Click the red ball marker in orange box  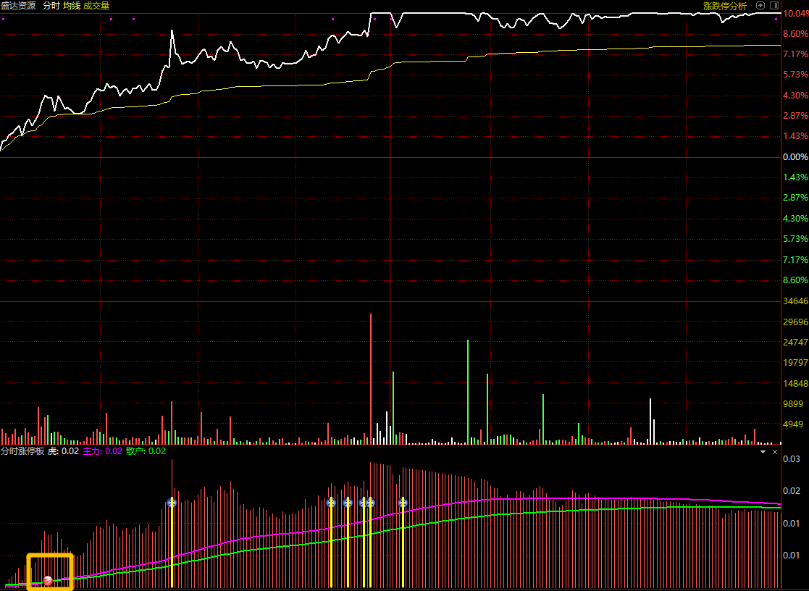coord(48,581)
